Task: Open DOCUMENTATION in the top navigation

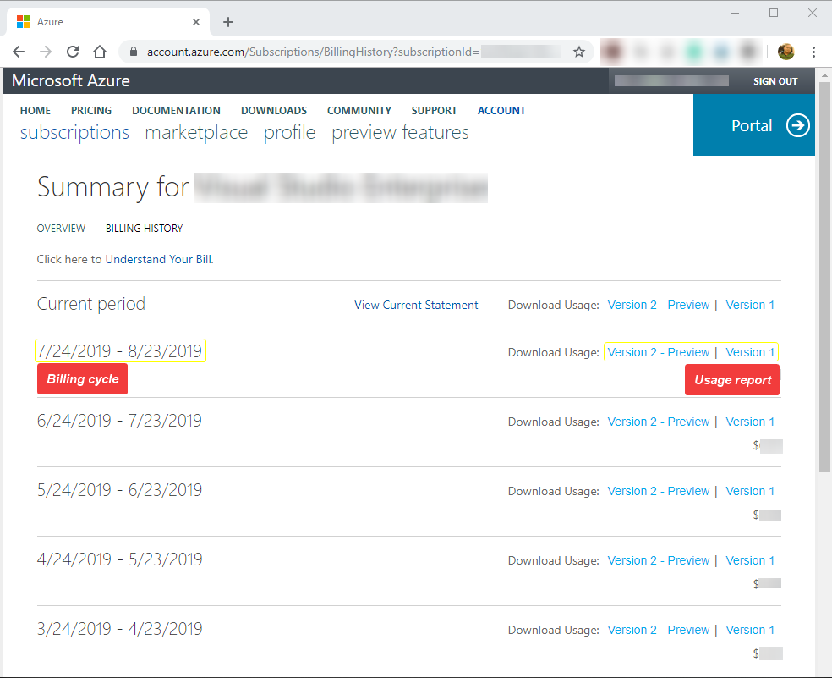Action: point(176,111)
